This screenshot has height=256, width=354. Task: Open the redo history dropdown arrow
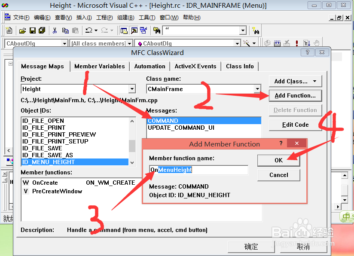pyautogui.click(x=112, y=30)
